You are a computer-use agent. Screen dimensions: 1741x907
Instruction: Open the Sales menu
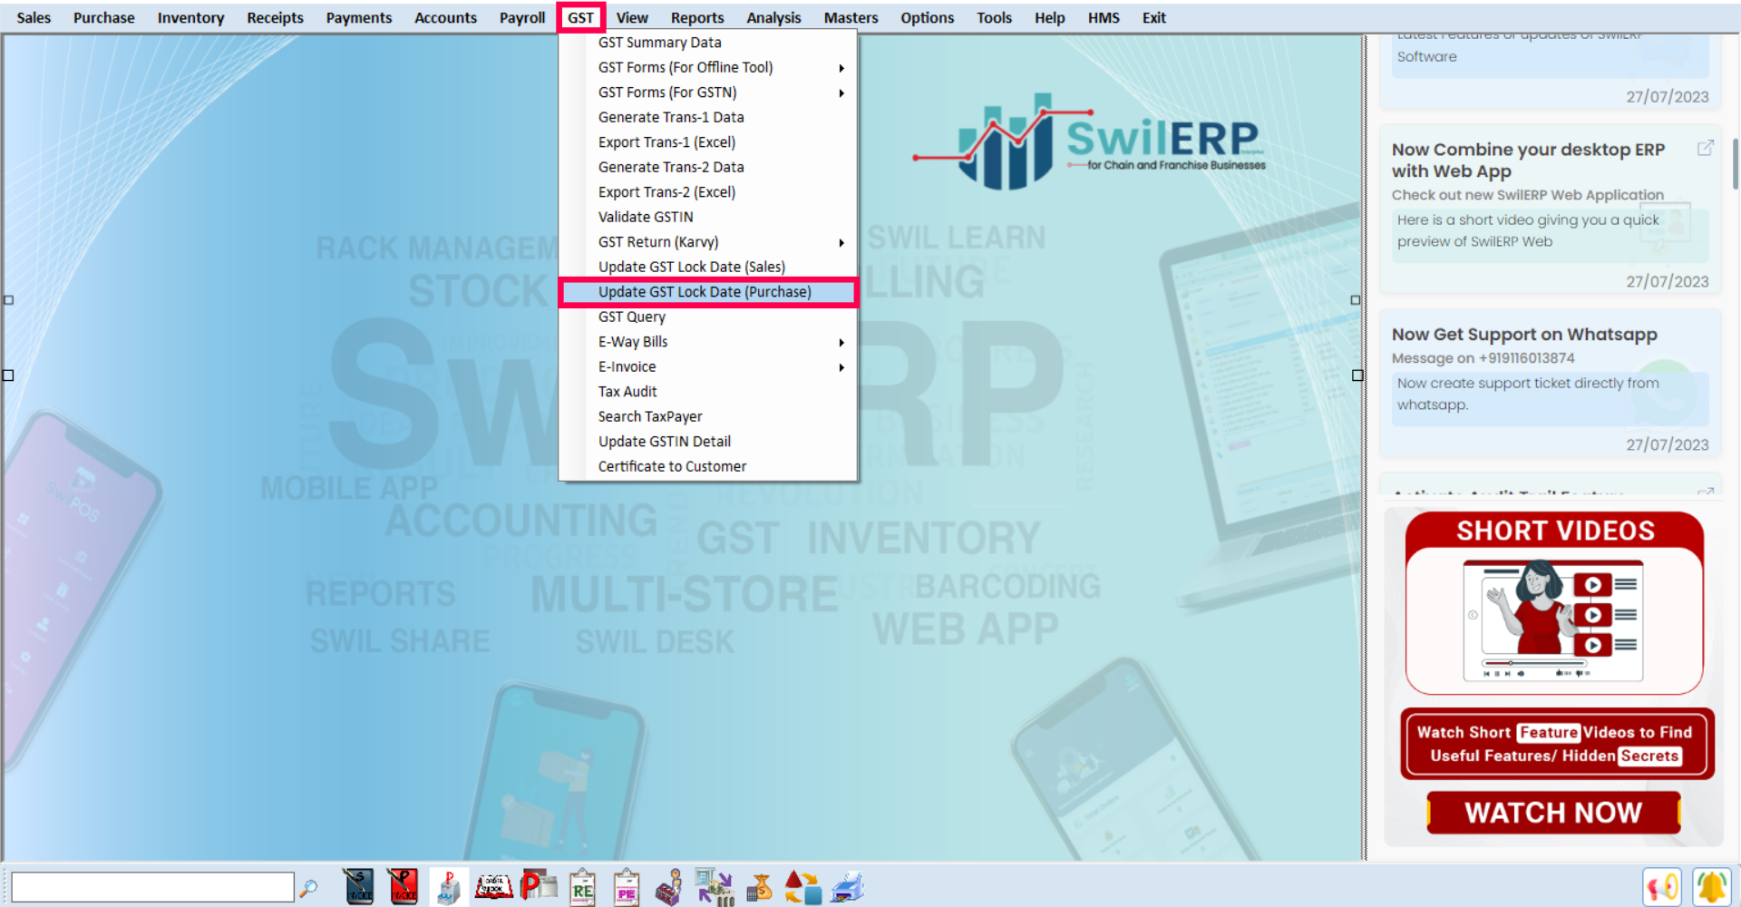(x=34, y=17)
